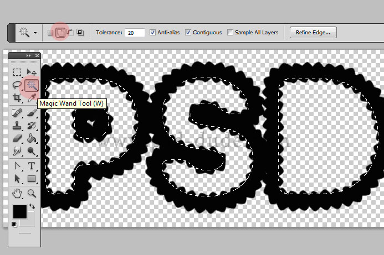
Task: Choose Subtract from Selection mode
Action: (70, 32)
